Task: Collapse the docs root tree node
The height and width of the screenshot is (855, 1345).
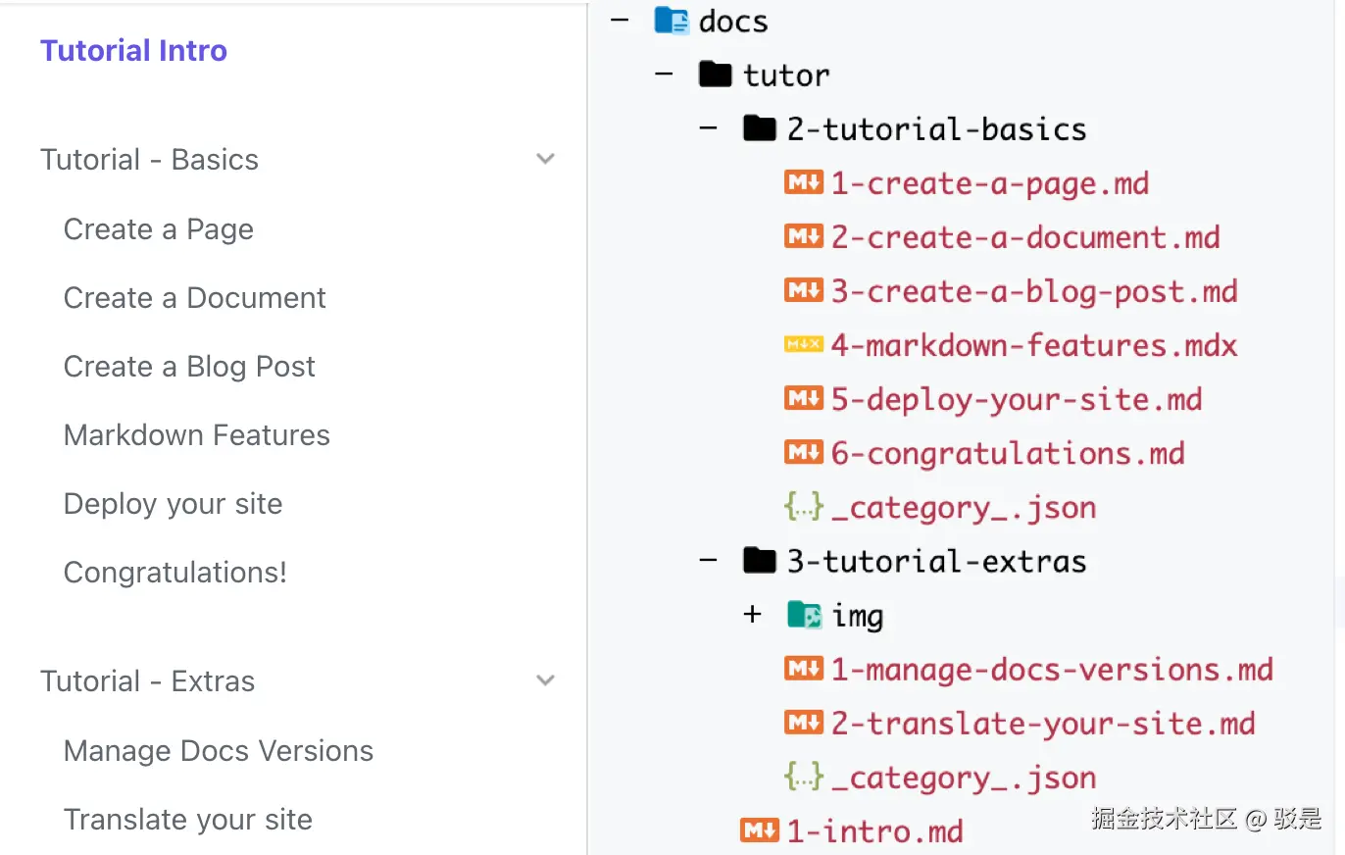Action: pyautogui.click(x=619, y=21)
